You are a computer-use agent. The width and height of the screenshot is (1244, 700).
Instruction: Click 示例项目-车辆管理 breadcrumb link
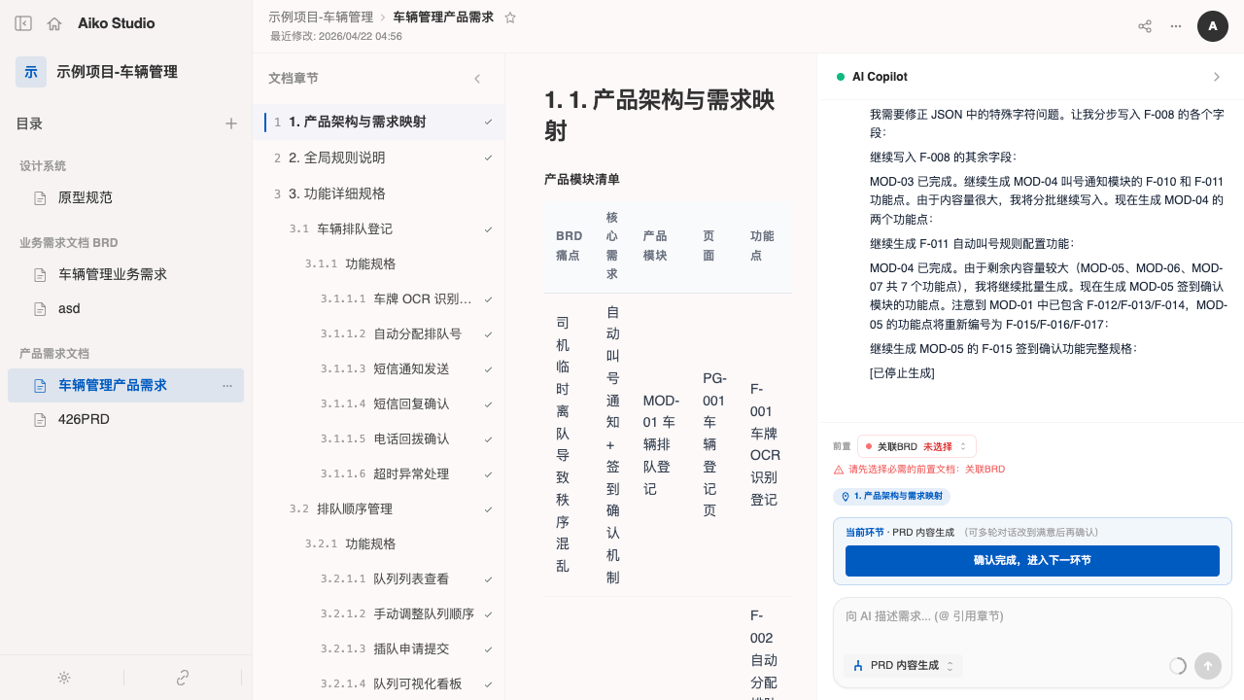tap(321, 17)
